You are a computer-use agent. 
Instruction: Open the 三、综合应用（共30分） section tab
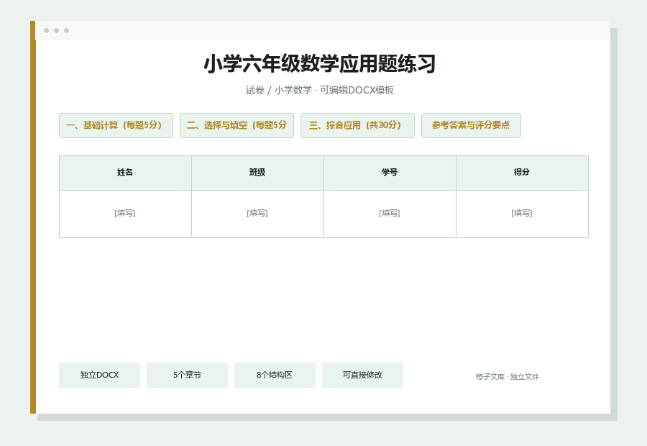[x=357, y=126]
